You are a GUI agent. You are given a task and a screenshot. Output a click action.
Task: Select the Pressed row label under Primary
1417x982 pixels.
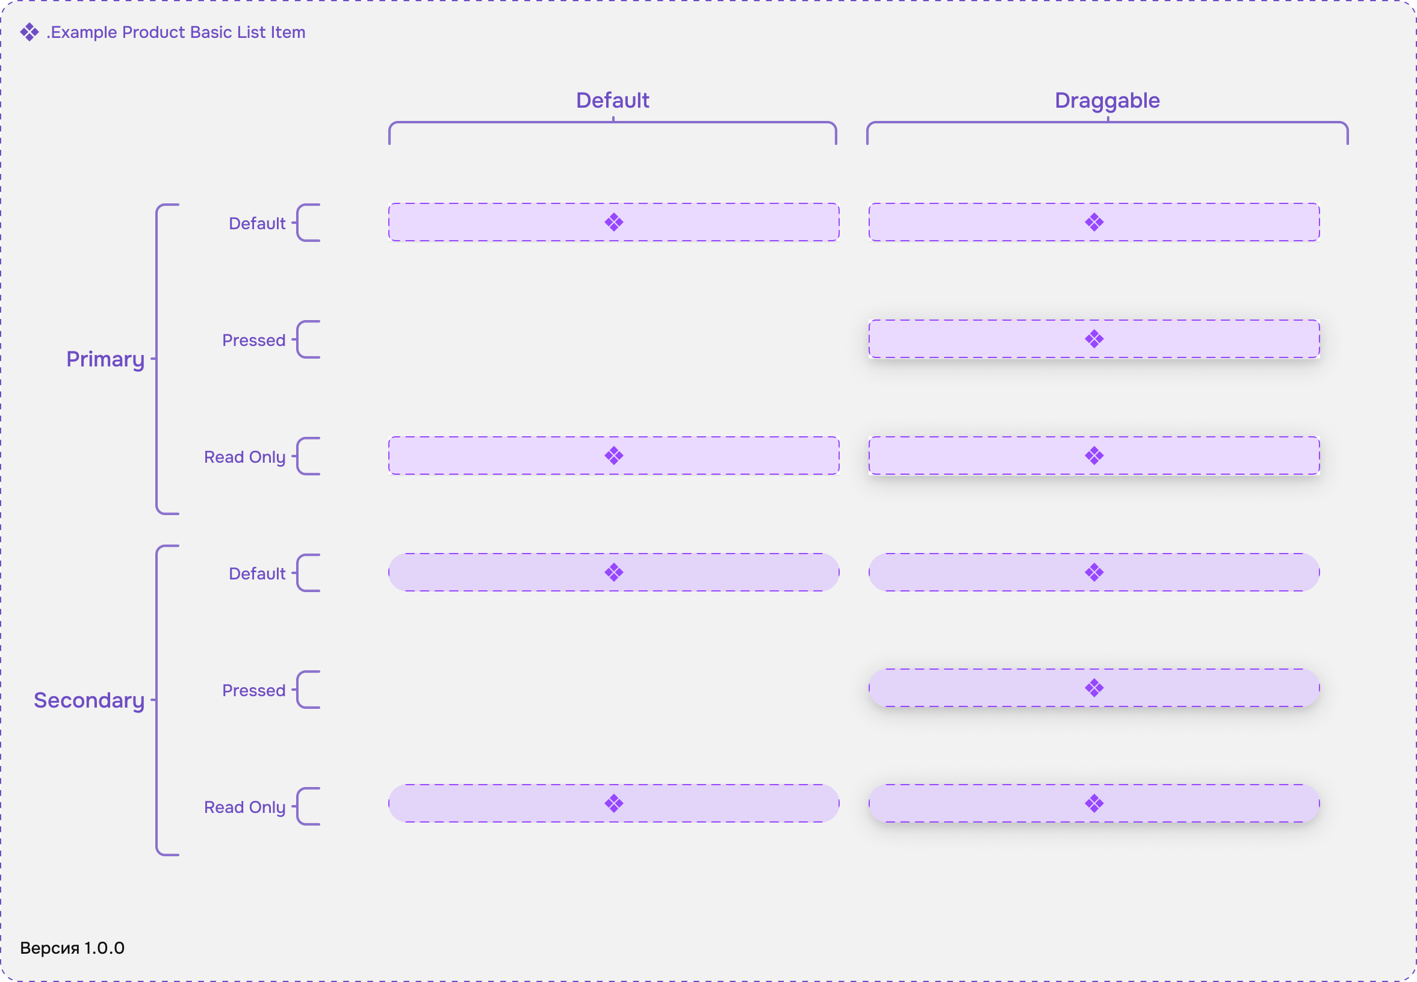pyautogui.click(x=253, y=340)
